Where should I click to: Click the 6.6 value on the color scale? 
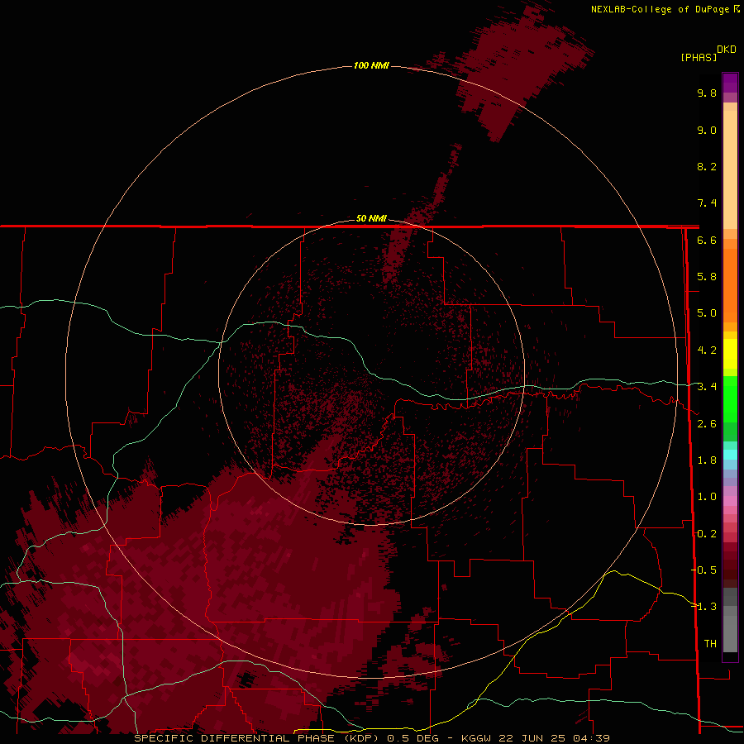click(x=707, y=240)
